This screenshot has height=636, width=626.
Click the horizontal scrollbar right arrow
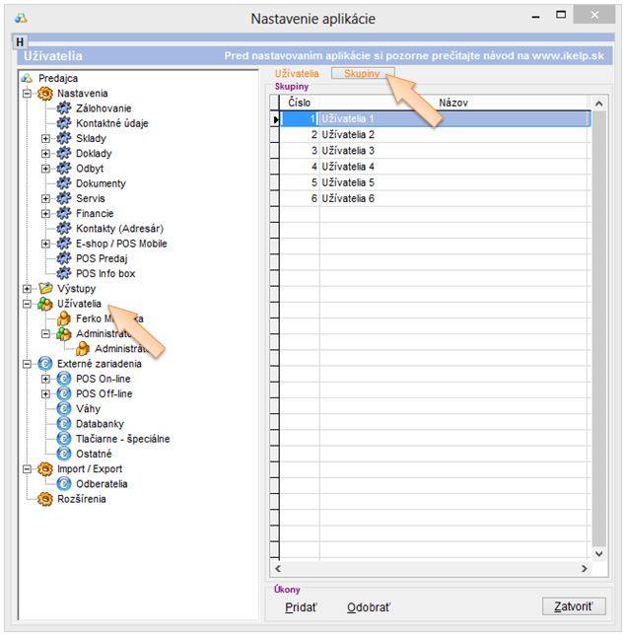pos(585,569)
